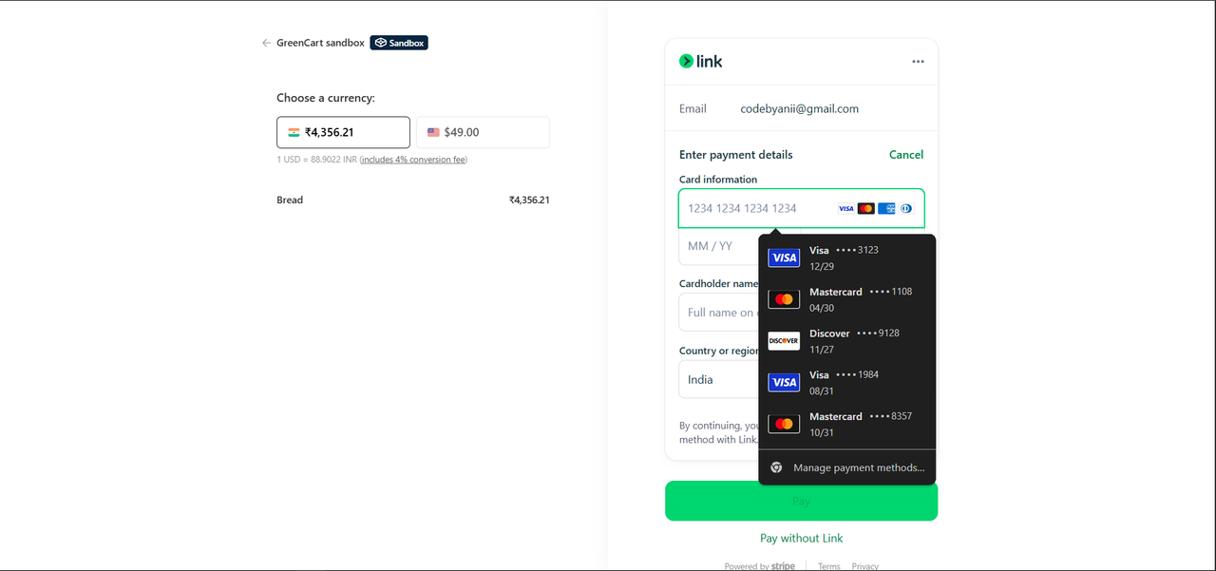1216x571 pixels.
Task: Open the Terms link
Action: (829, 566)
